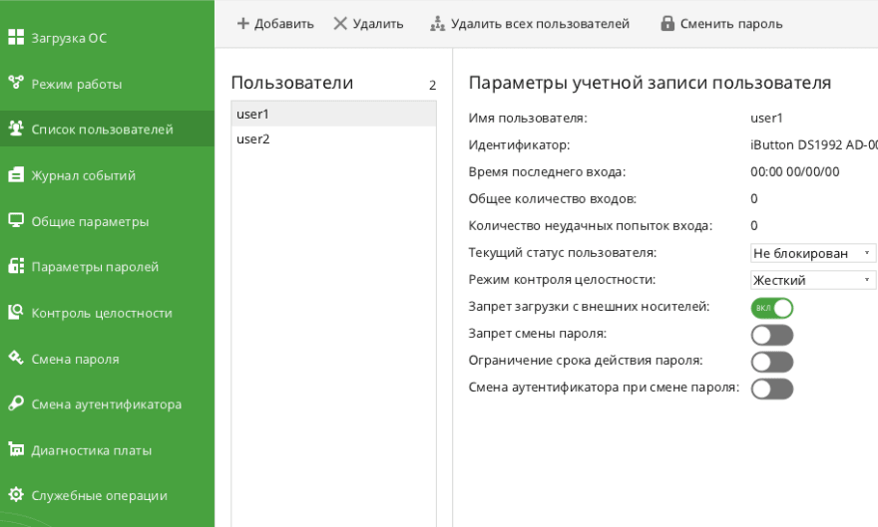Expand Режим контроля целостности combo box
This screenshot has width=878, height=527.
tap(812, 280)
